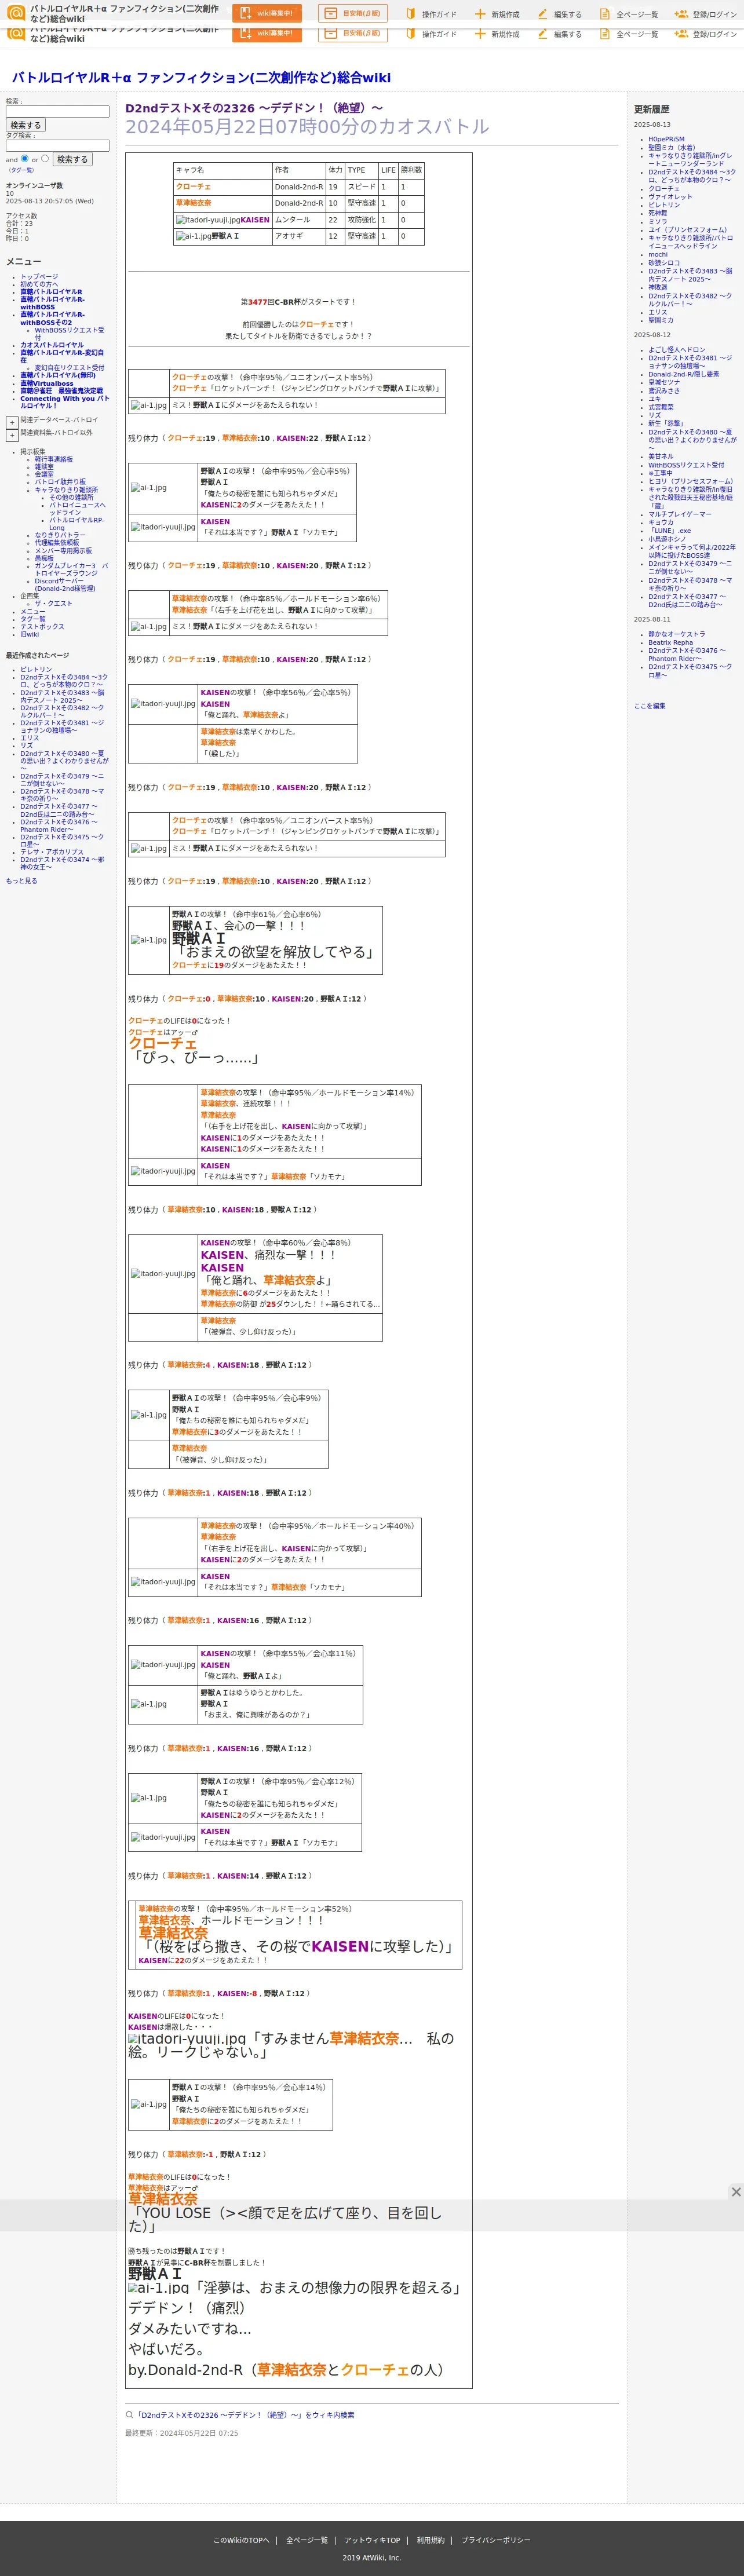Click broken itadori-yuuji.jpg image in character table

point(208,220)
